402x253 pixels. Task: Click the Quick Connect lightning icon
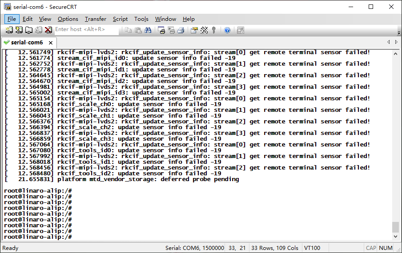(x=19, y=30)
